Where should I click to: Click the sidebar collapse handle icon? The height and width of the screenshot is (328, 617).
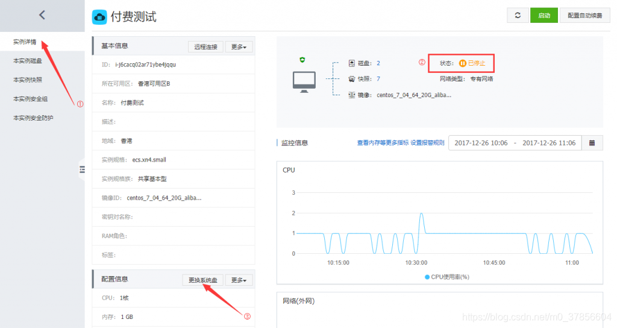tap(82, 169)
